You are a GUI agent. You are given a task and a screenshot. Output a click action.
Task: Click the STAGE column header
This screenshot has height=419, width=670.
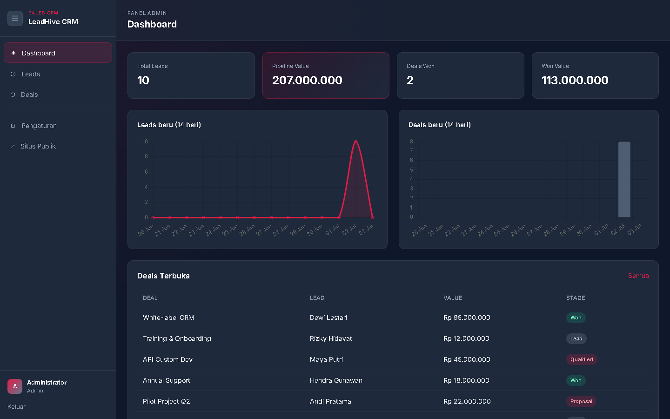coord(576,298)
